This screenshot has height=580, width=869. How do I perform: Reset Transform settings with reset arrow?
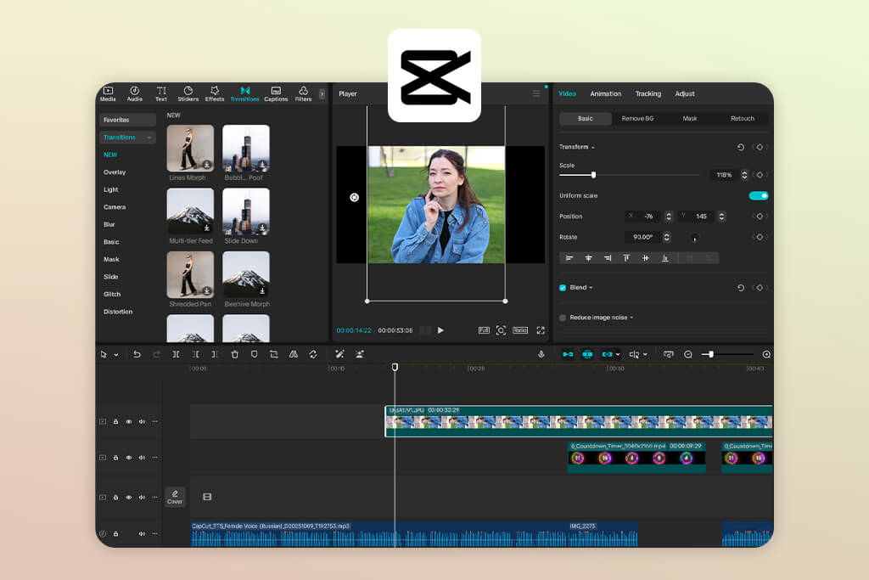click(x=740, y=148)
